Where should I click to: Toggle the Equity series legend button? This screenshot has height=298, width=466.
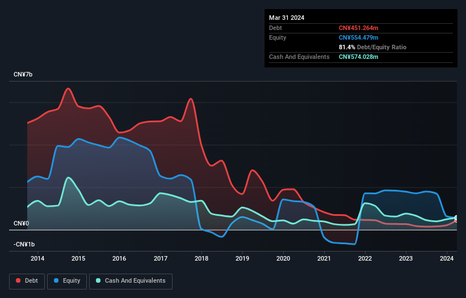point(67,281)
